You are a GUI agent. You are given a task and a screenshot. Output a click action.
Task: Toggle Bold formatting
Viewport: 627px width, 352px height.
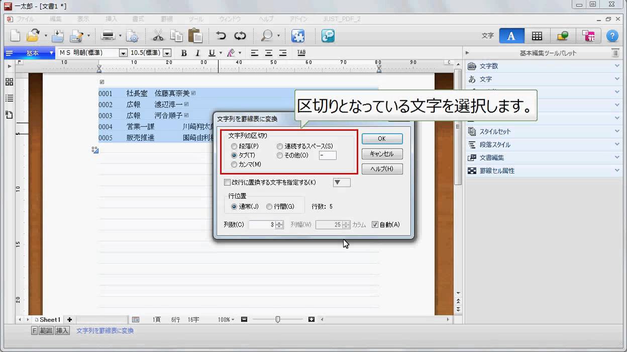(x=184, y=53)
